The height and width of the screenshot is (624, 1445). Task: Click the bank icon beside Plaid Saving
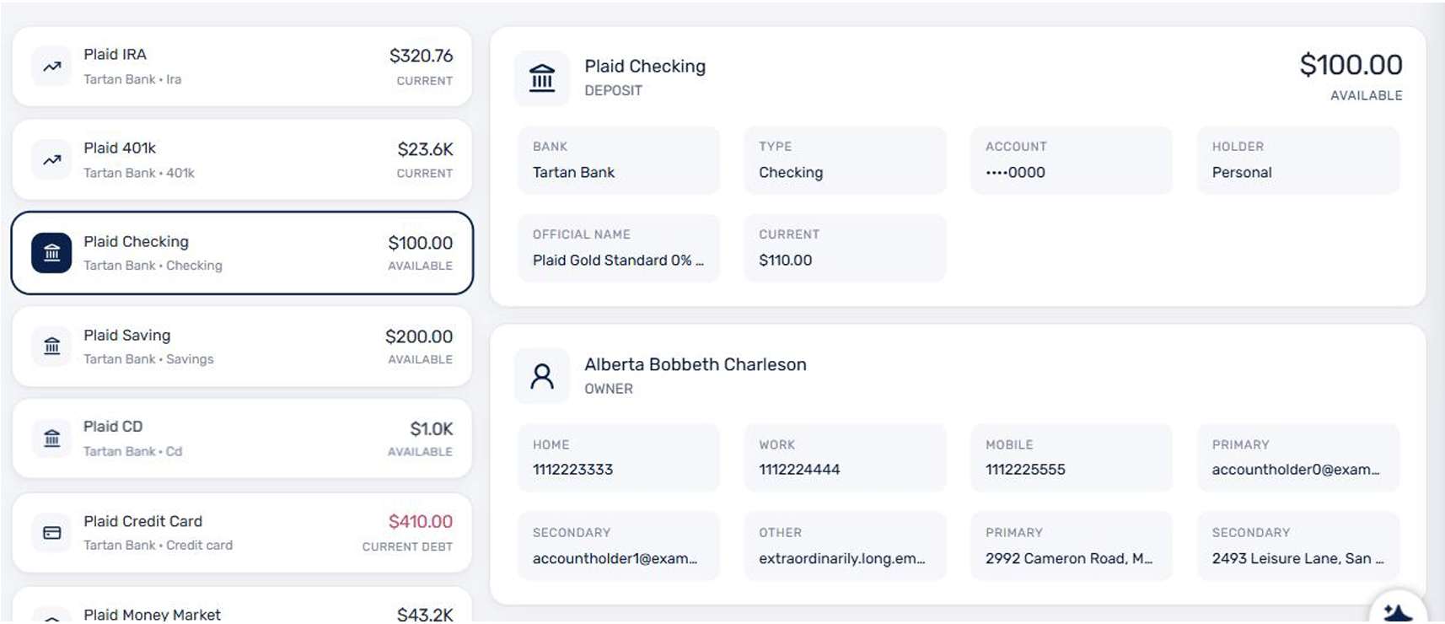pos(52,346)
